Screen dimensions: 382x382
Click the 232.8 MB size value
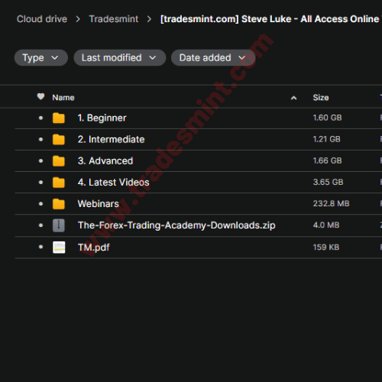click(331, 203)
